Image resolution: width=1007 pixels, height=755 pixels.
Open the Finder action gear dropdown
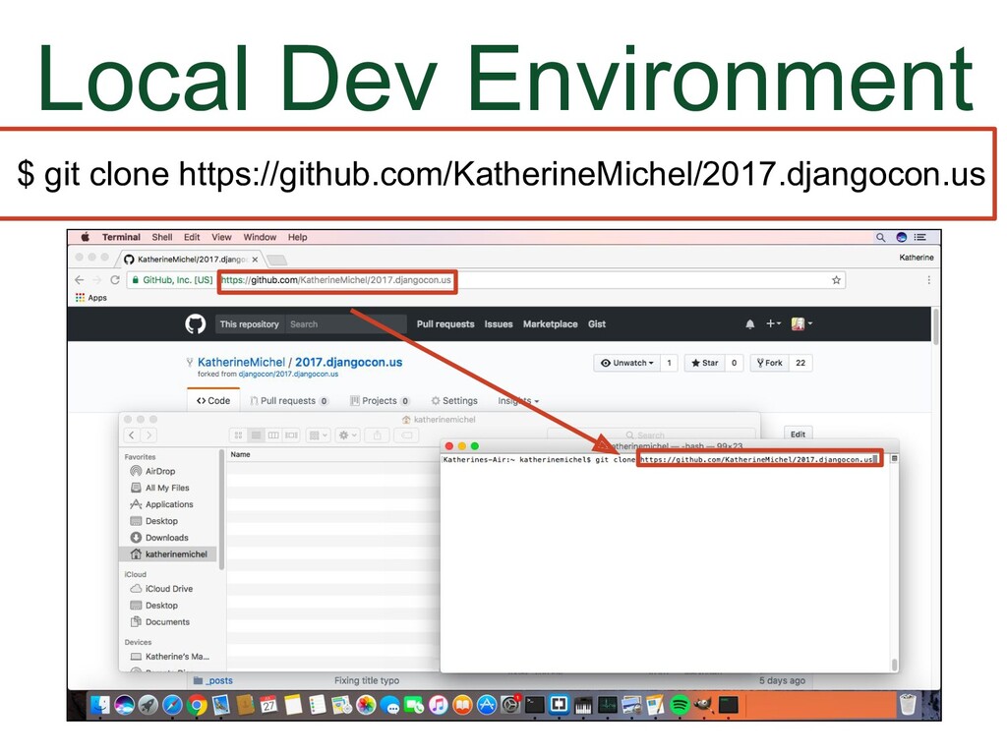(347, 435)
